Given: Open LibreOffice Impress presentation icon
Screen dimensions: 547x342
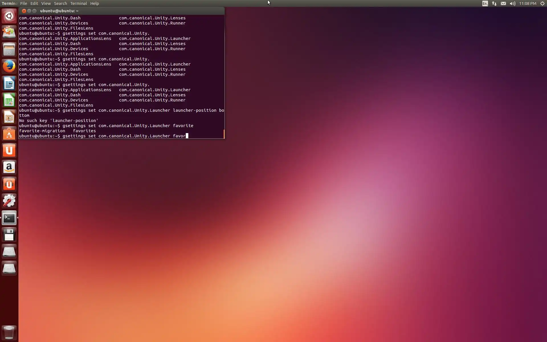Looking at the screenshot, I should tap(9, 117).
